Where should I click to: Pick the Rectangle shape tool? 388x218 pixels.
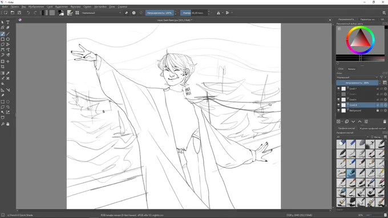point(2,39)
